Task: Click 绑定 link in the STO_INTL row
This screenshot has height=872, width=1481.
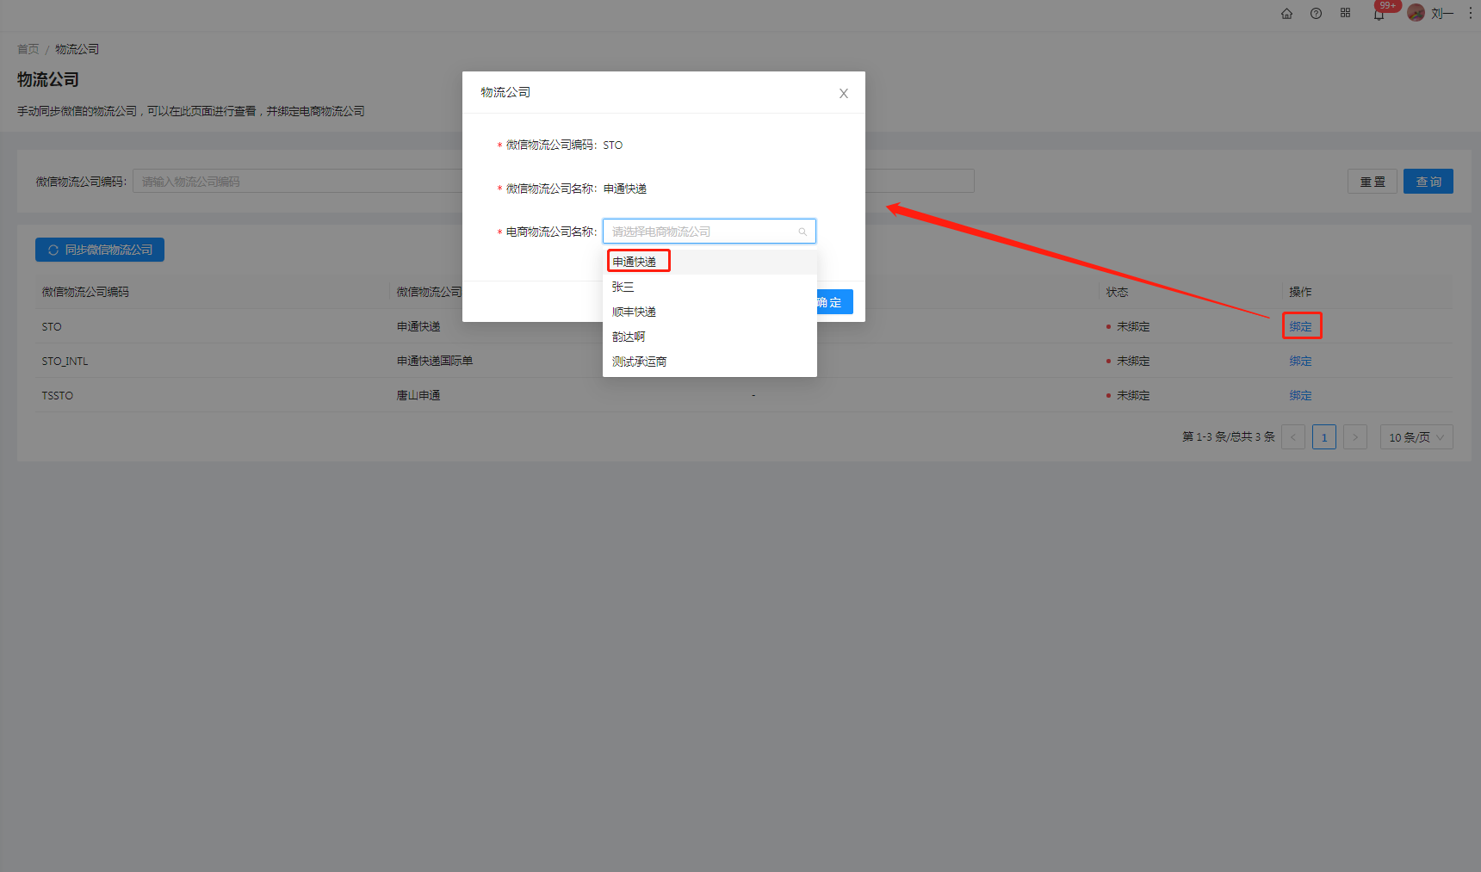Action: pos(1300,361)
